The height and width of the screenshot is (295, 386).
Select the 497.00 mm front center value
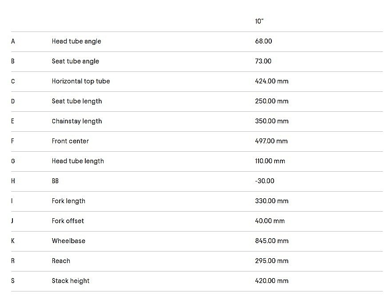(271, 141)
